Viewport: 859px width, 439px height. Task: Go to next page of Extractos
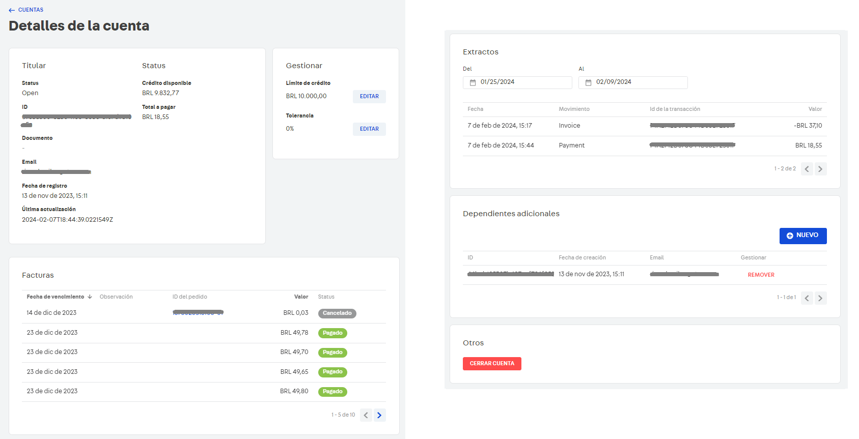pos(820,169)
